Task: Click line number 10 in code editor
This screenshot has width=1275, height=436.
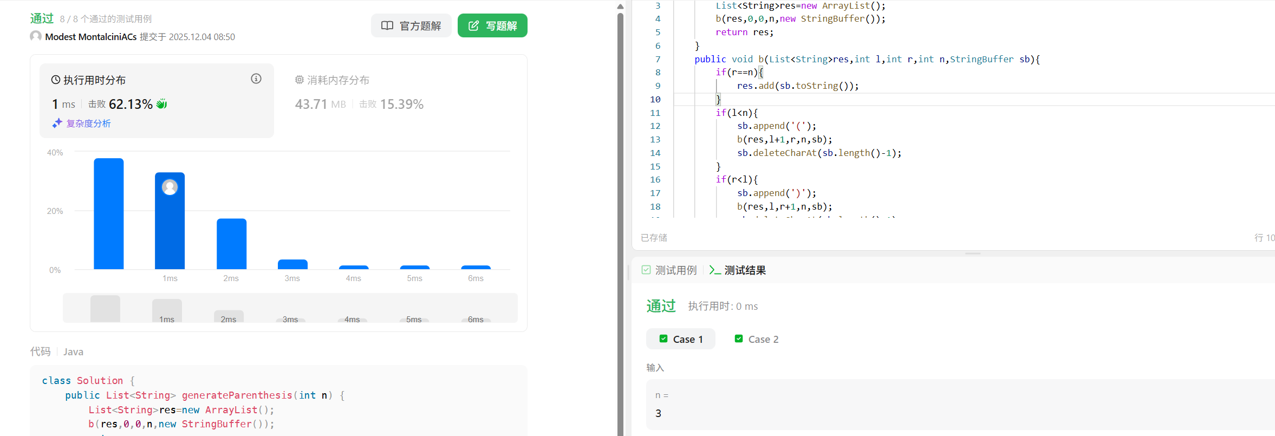Action: point(655,99)
